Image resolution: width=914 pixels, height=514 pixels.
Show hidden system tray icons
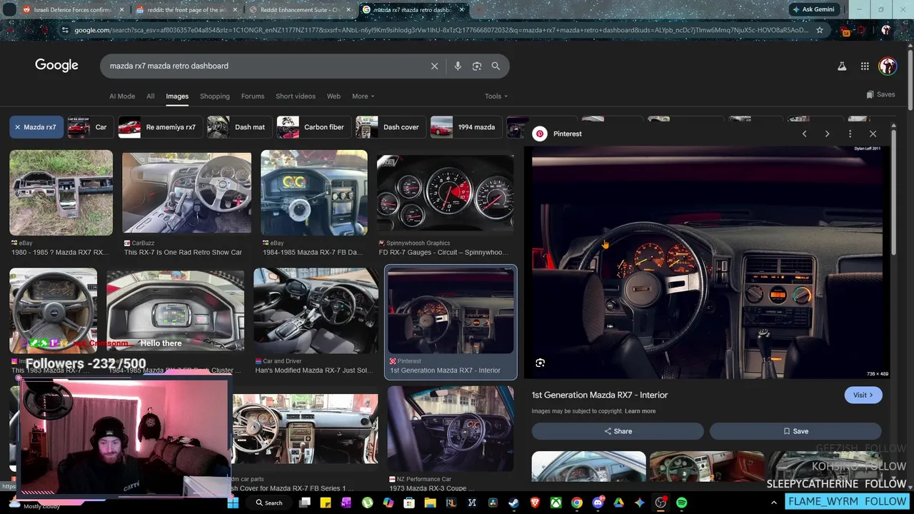tap(773, 503)
